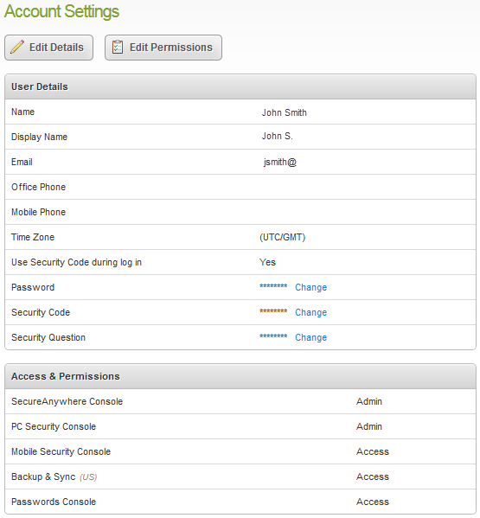Click the Display Name row label
The image size is (480, 518).
[x=39, y=137]
